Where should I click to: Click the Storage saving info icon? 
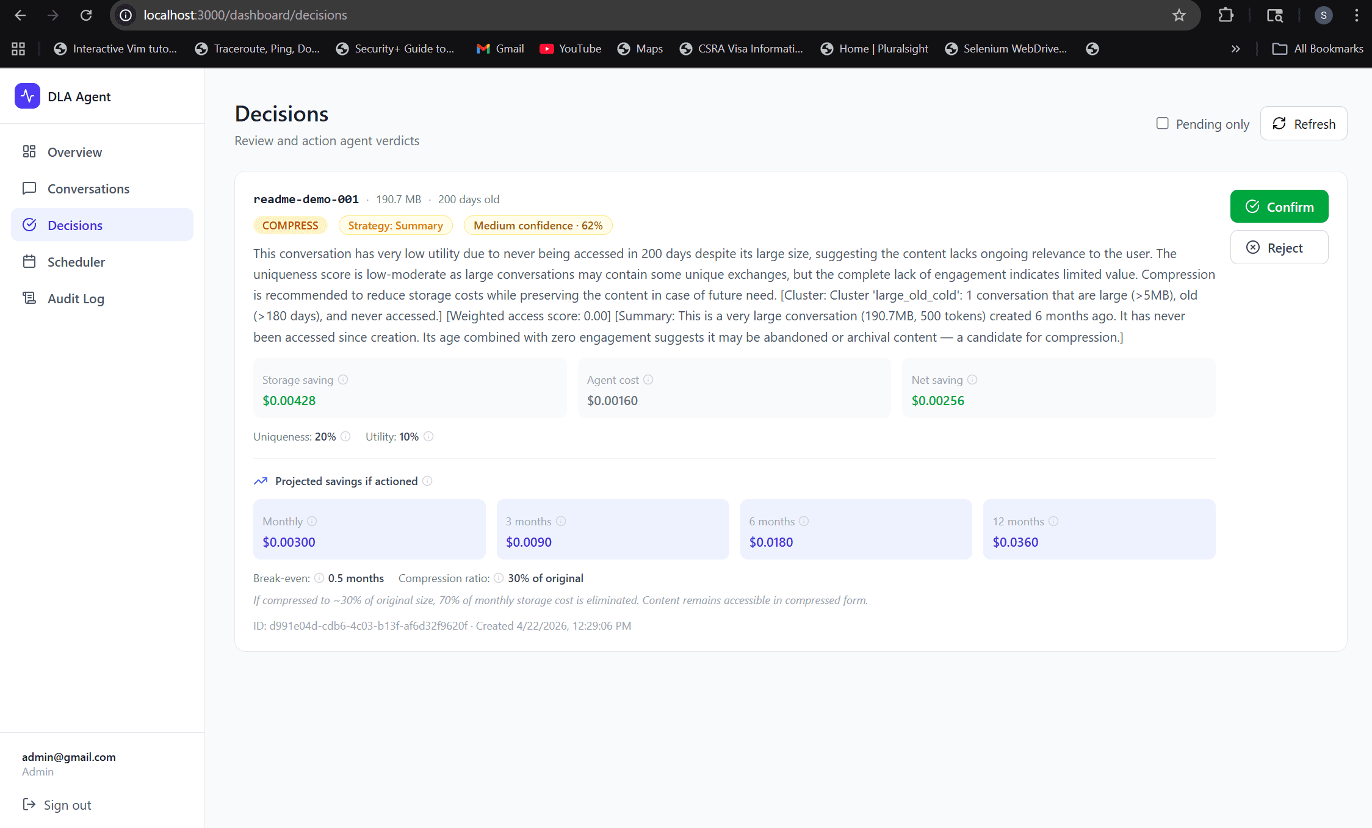pos(343,380)
